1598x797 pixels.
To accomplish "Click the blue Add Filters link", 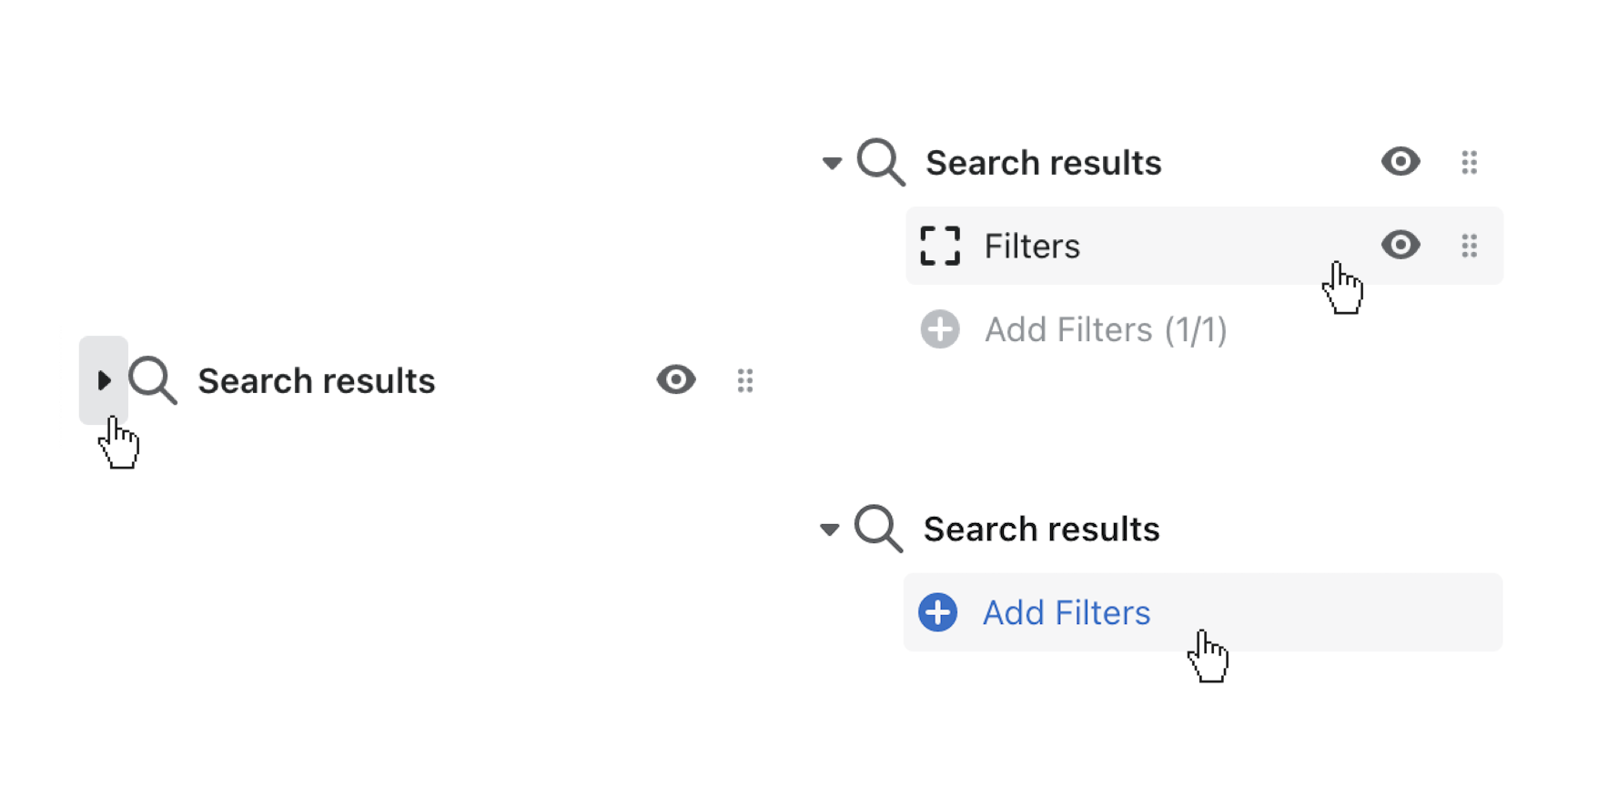I will [x=1067, y=612].
